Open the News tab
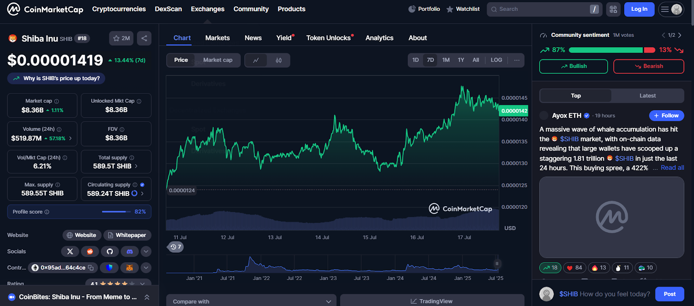This screenshot has width=694, height=306. click(253, 38)
